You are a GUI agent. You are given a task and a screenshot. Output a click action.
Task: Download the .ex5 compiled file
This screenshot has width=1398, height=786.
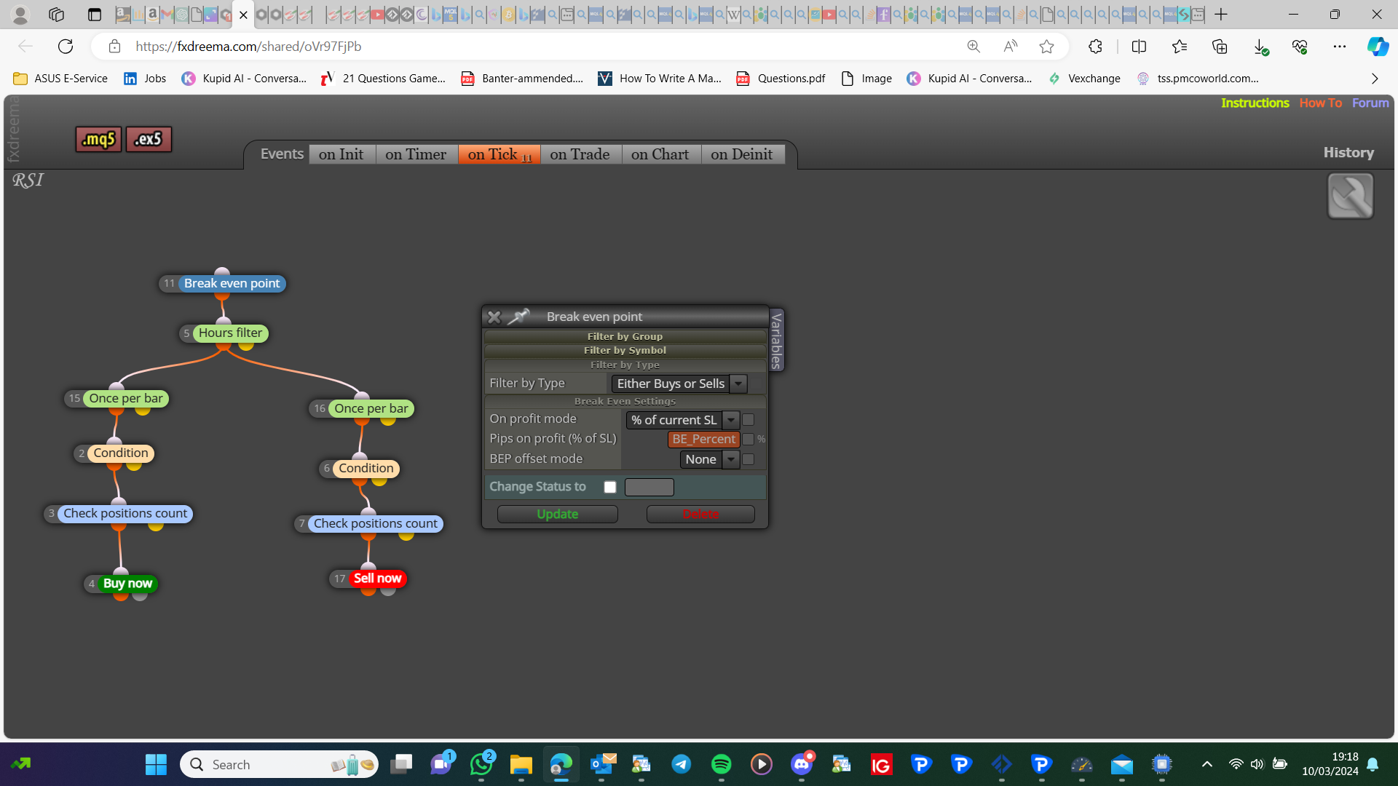coord(149,139)
